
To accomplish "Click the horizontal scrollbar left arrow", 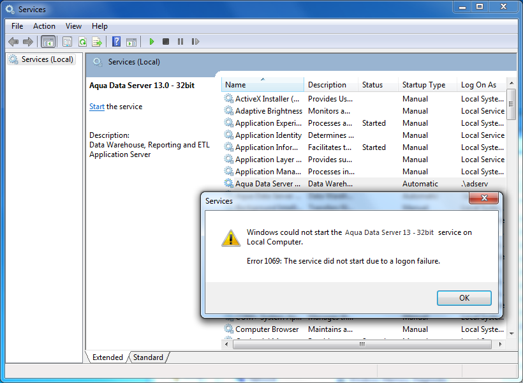I will [x=227, y=344].
